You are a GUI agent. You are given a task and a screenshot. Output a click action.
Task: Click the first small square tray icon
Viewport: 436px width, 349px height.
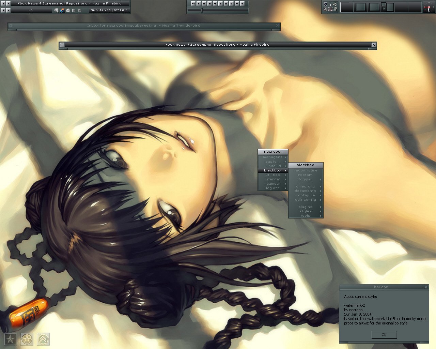click(x=74, y=10)
